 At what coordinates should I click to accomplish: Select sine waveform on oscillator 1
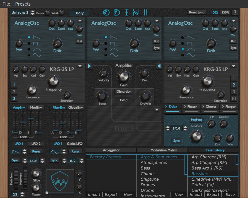click(x=29, y=55)
